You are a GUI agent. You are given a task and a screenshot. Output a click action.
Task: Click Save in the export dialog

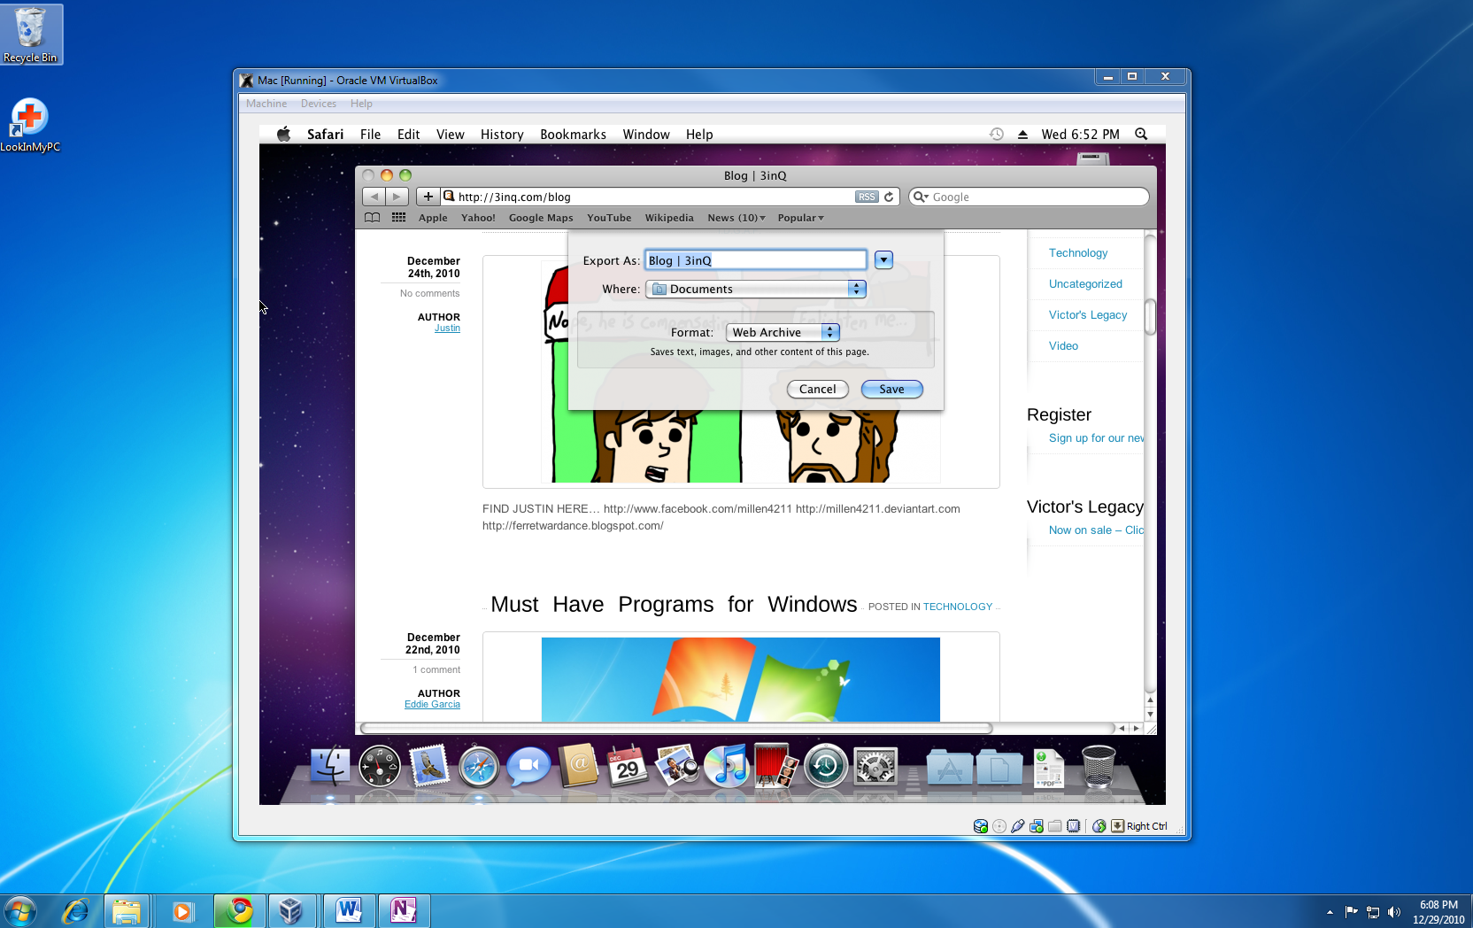(x=891, y=389)
